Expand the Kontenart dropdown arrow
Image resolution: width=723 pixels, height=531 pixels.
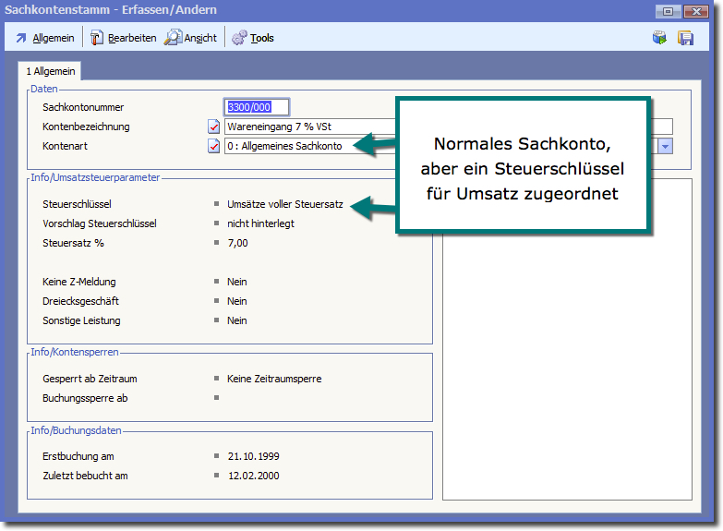[665, 146]
